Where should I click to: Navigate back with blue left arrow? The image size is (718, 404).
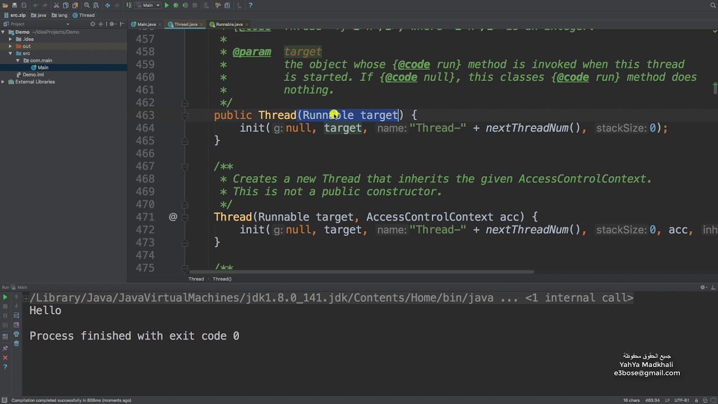point(108,5)
